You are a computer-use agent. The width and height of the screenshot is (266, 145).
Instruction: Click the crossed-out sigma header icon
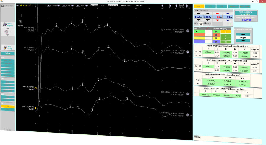click(x=207, y=29)
